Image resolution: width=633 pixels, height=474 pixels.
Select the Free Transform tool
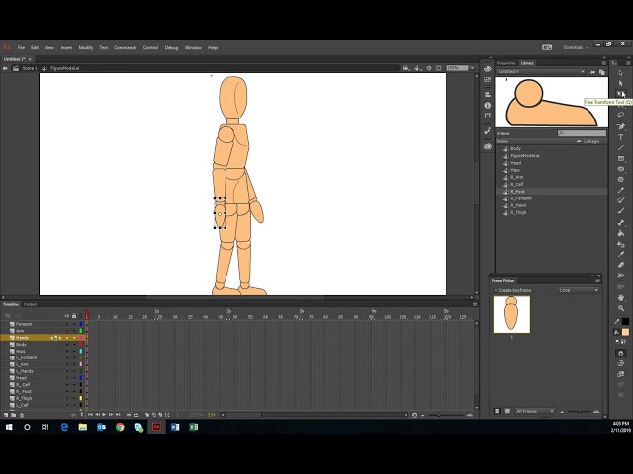click(620, 94)
